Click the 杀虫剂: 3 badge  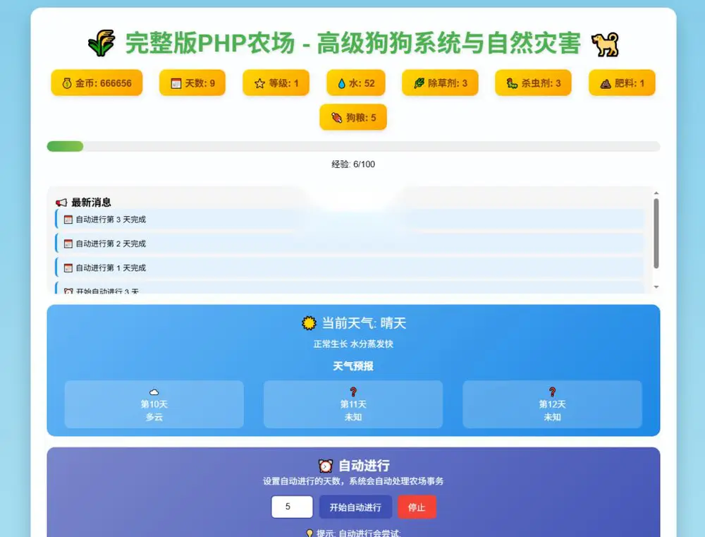click(533, 83)
